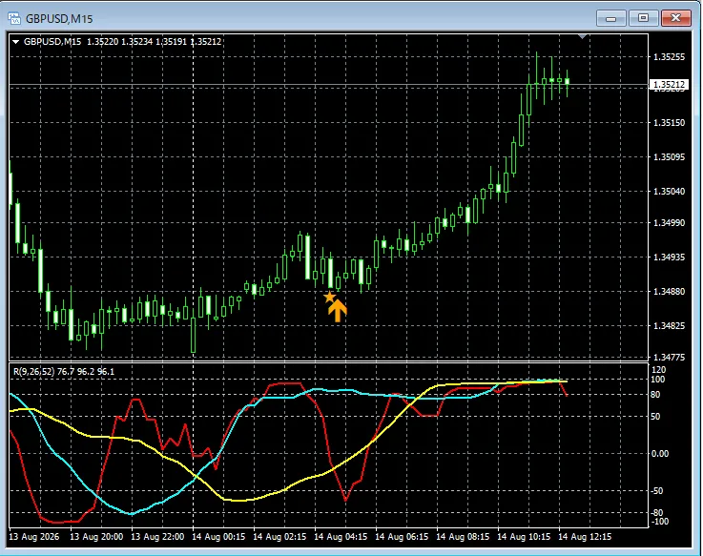Click the 1.35040 price scale value

(x=669, y=192)
